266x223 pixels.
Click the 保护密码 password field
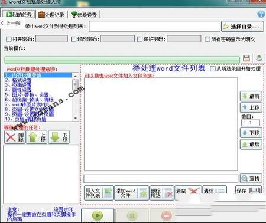click(x=184, y=39)
